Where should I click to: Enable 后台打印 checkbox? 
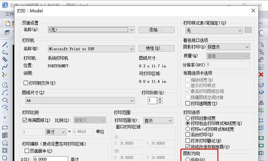click(188, 135)
